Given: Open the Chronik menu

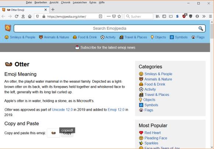Looking at the screenshot, I should 66,3.
